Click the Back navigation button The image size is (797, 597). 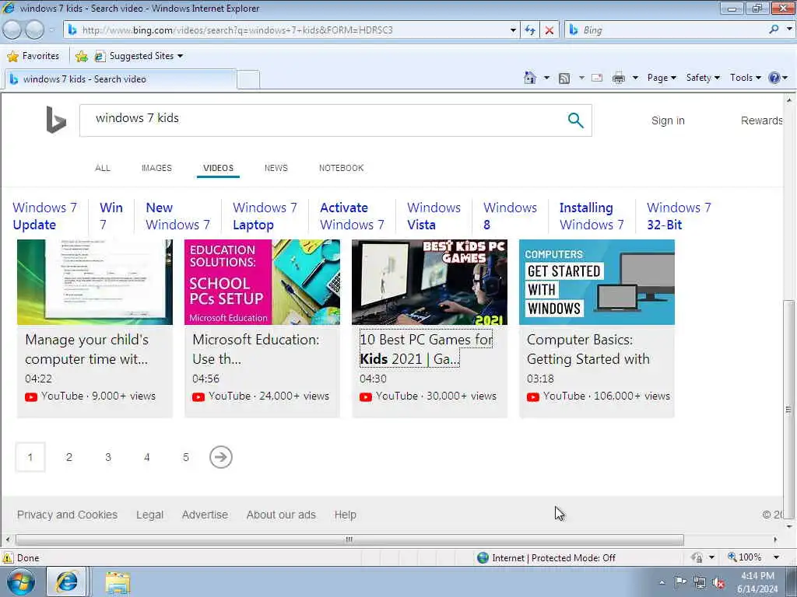click(x=12, y=30)
